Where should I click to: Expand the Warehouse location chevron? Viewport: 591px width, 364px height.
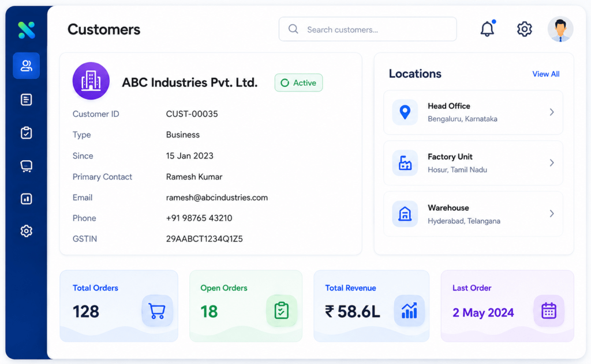point(552,214)
